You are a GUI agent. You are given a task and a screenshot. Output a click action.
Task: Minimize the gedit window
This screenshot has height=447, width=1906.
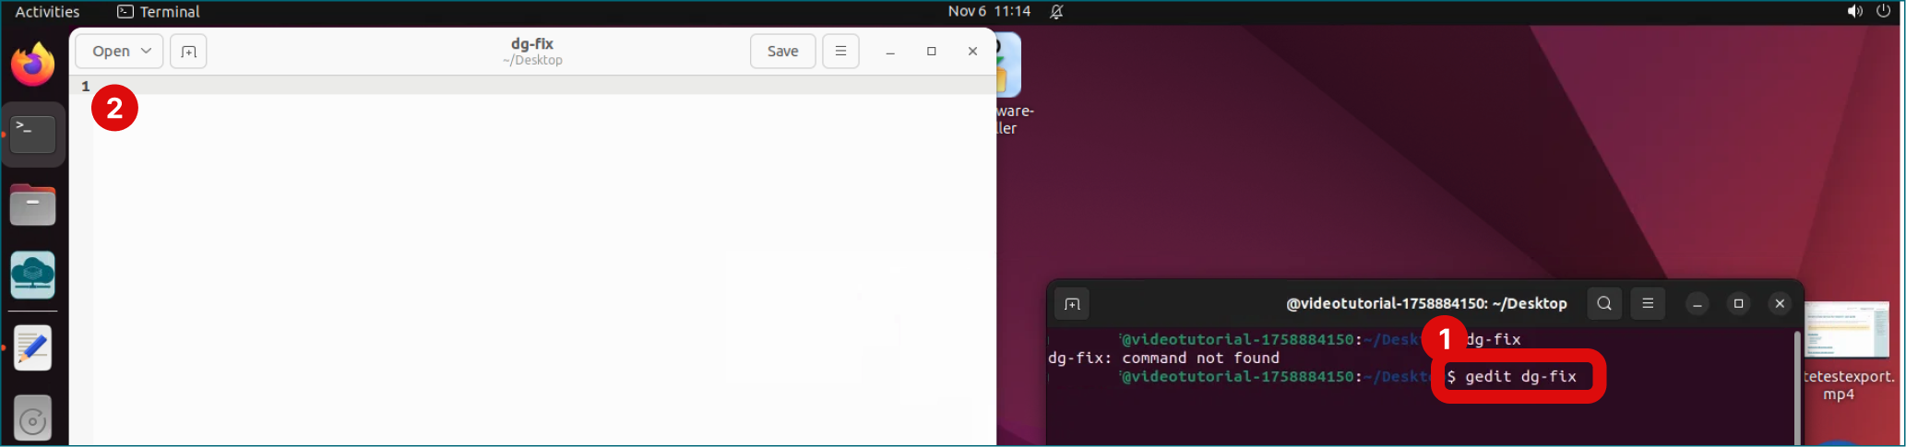(890, 52)
